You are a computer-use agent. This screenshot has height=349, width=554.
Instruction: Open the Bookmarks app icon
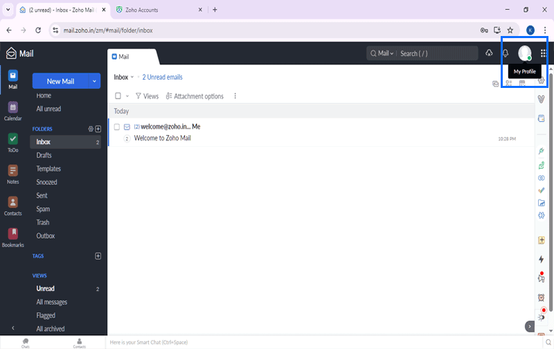coord(12,238)
